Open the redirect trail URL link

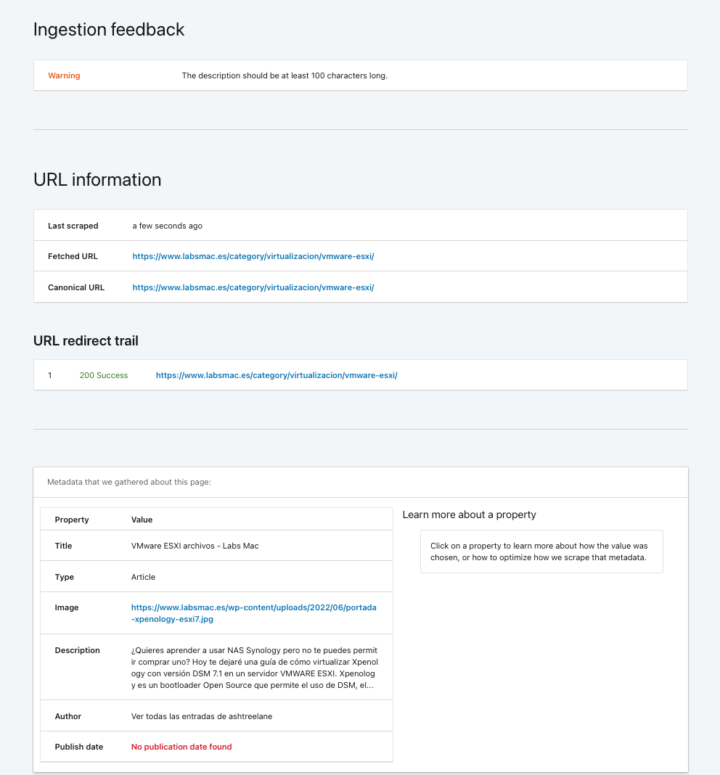(277, 375)
